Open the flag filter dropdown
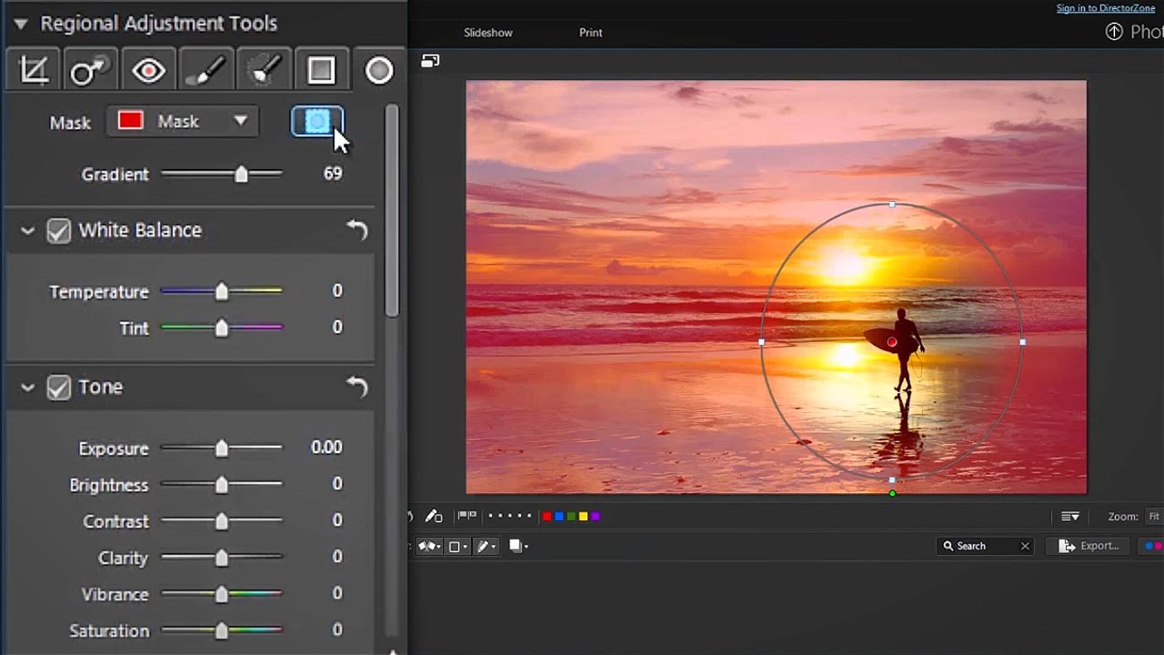The height and width of the screenshot is (655, 1164). [x=429, y=546]
